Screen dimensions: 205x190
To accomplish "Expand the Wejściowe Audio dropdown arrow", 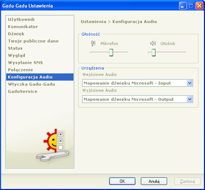I will [190, 83].
